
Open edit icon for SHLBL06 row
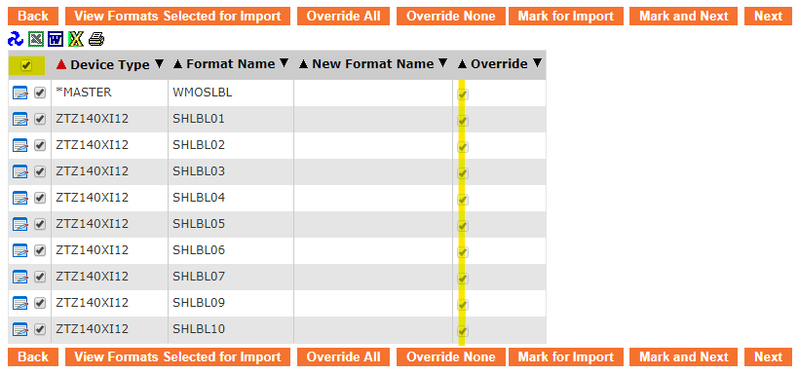pos(19,251)
